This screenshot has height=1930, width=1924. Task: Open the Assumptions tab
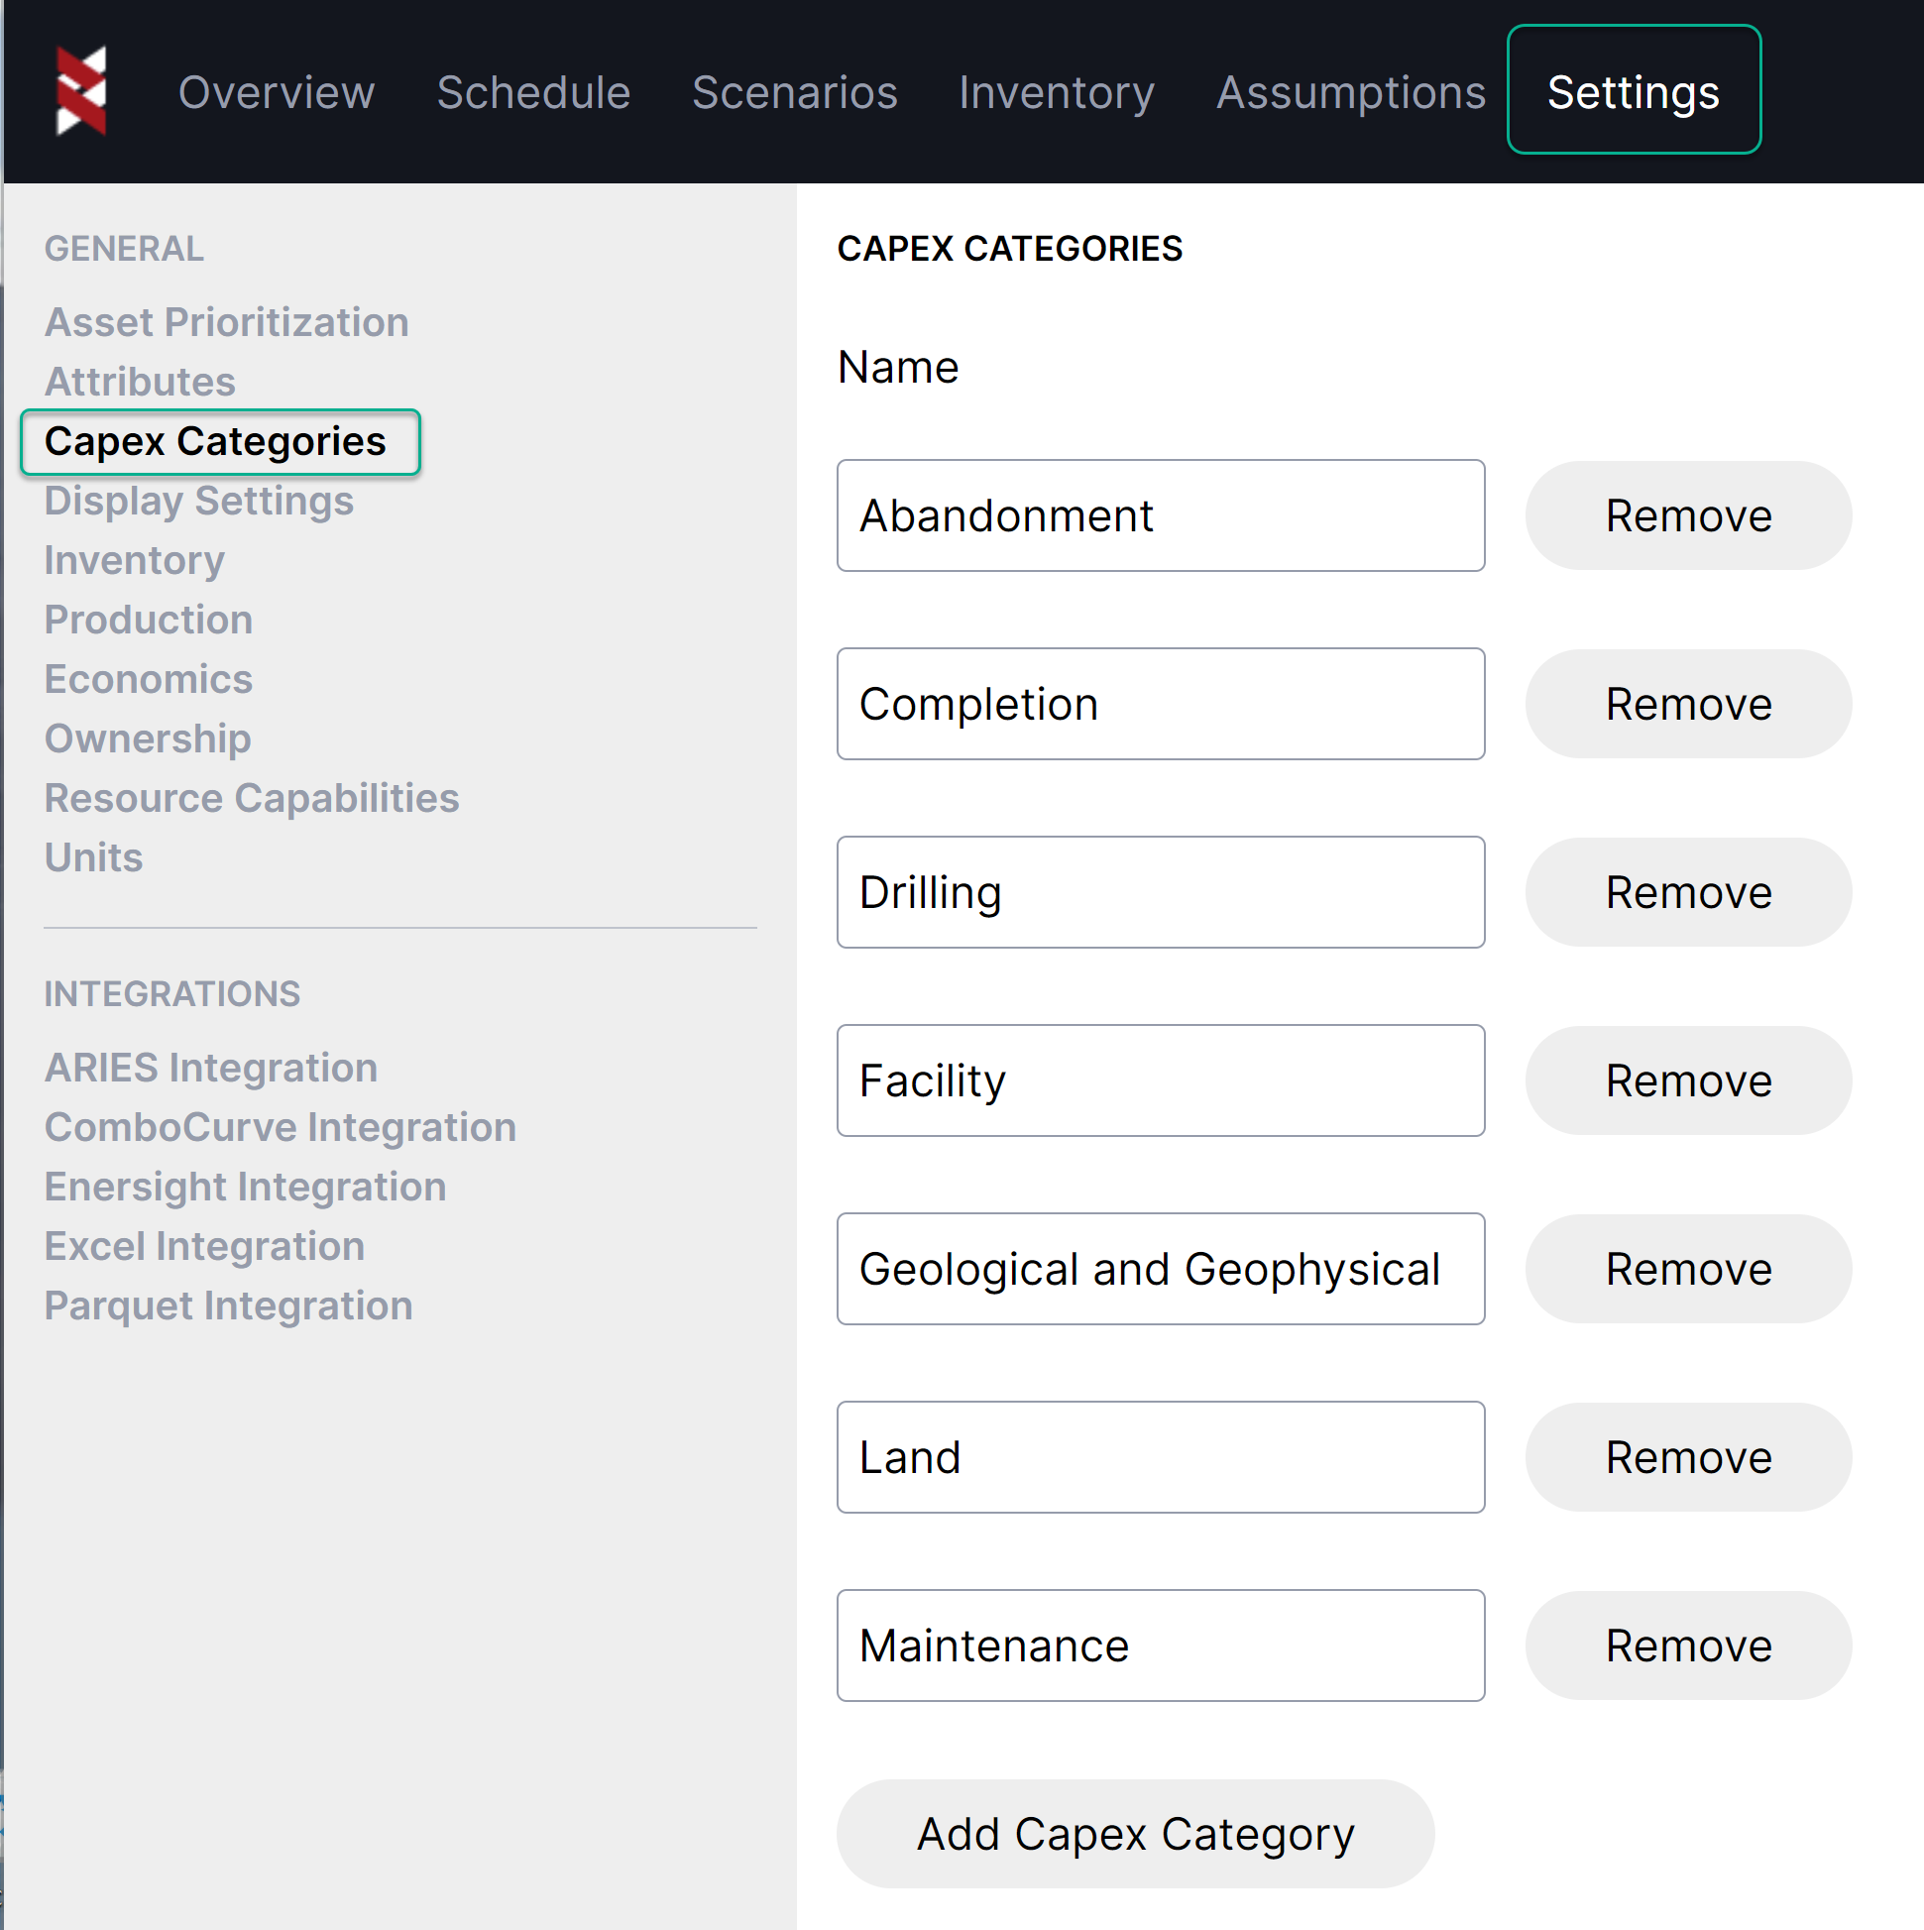tap(1350, 93)
